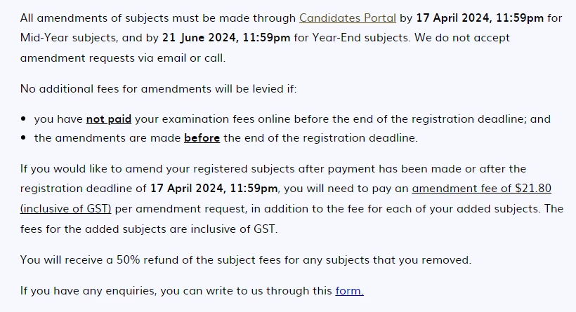
Task: Click the "amendment requests via email or call" line
Action: (x=123, y=58)
